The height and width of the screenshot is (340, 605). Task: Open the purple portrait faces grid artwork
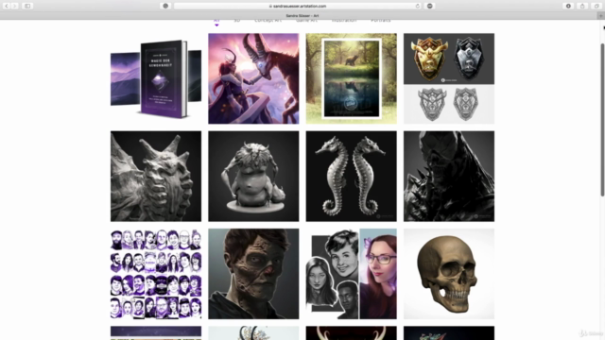click(156, 274)
